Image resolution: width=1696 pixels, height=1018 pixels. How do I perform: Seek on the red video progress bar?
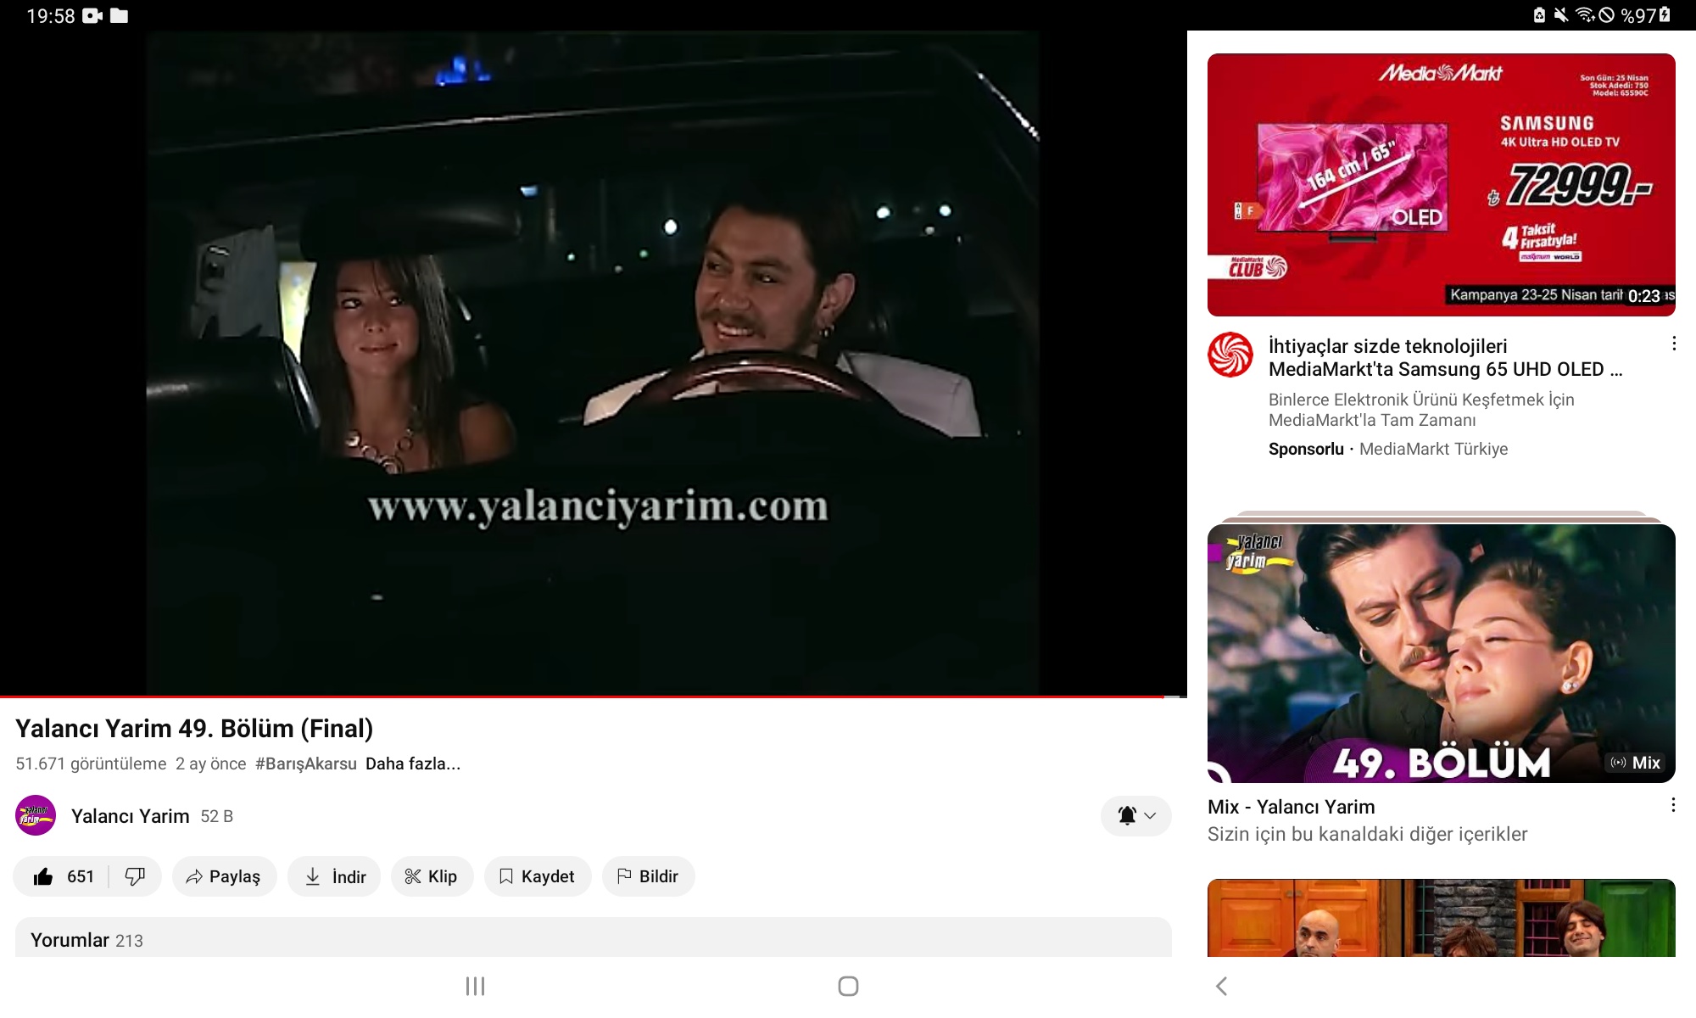point(594,696)
